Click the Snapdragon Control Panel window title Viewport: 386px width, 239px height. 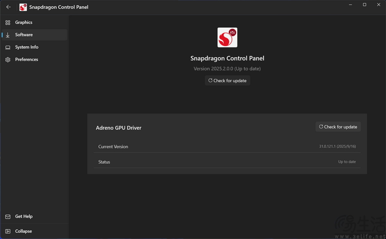click(x=59, y=7)
